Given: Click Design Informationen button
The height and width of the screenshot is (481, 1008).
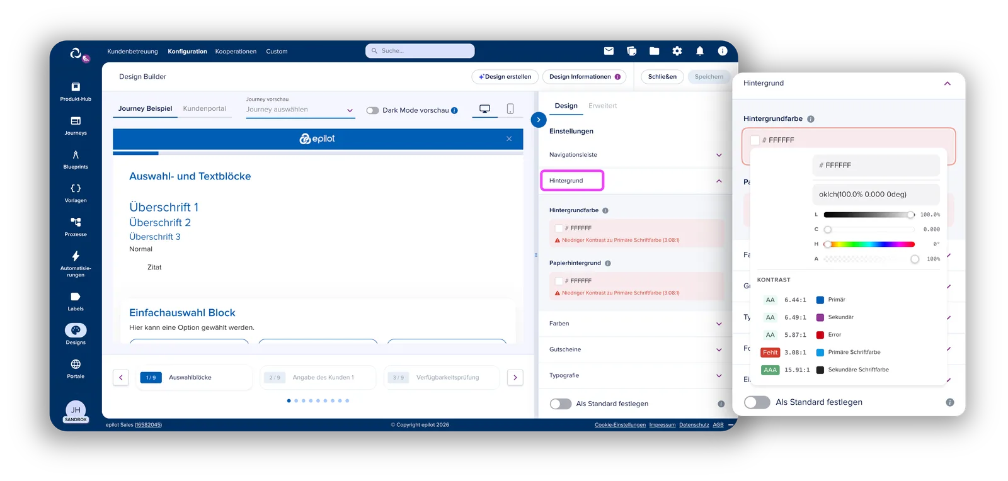Looking at the screenshot, I should (584, 77).
